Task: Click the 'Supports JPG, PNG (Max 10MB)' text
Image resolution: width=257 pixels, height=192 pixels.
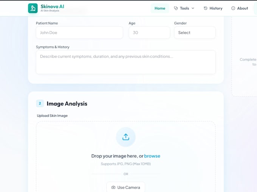Action: tap(126, 164)
